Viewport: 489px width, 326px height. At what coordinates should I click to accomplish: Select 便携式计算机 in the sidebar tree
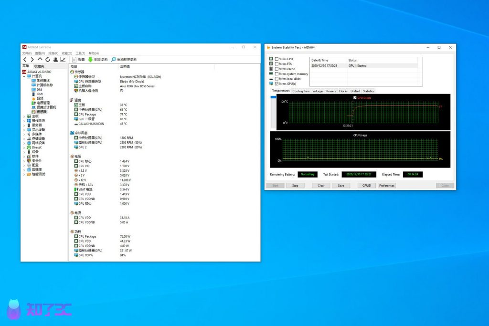pyautogui.click(x=43, y=107)
